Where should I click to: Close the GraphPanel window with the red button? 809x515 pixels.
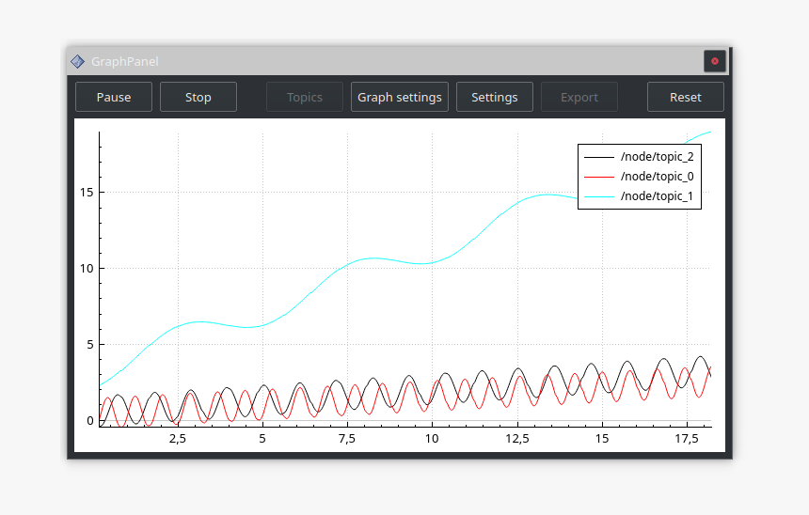[x=714, y=61]
